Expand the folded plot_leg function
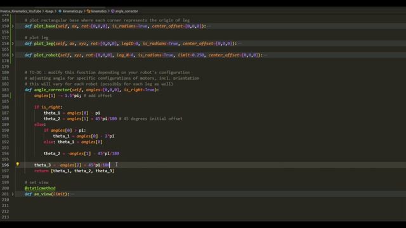This screenshot has width=406, height=228. click(x=13, y=44)
